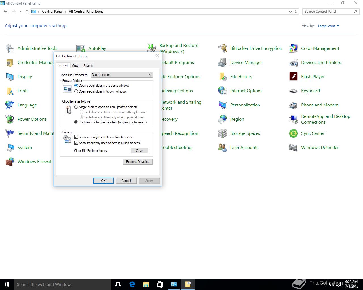Switch to the View tab
The image size is (363, 290).
[x=75, y=66]
